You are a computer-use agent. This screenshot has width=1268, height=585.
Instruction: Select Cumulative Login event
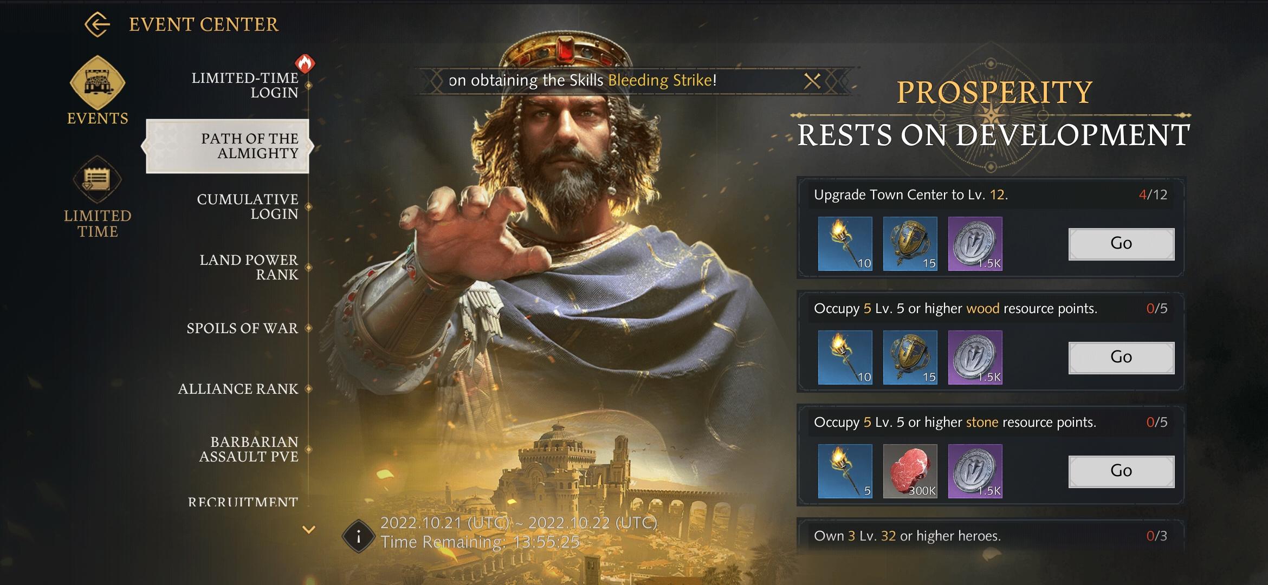pyautogui.click(x=248, y=206)
